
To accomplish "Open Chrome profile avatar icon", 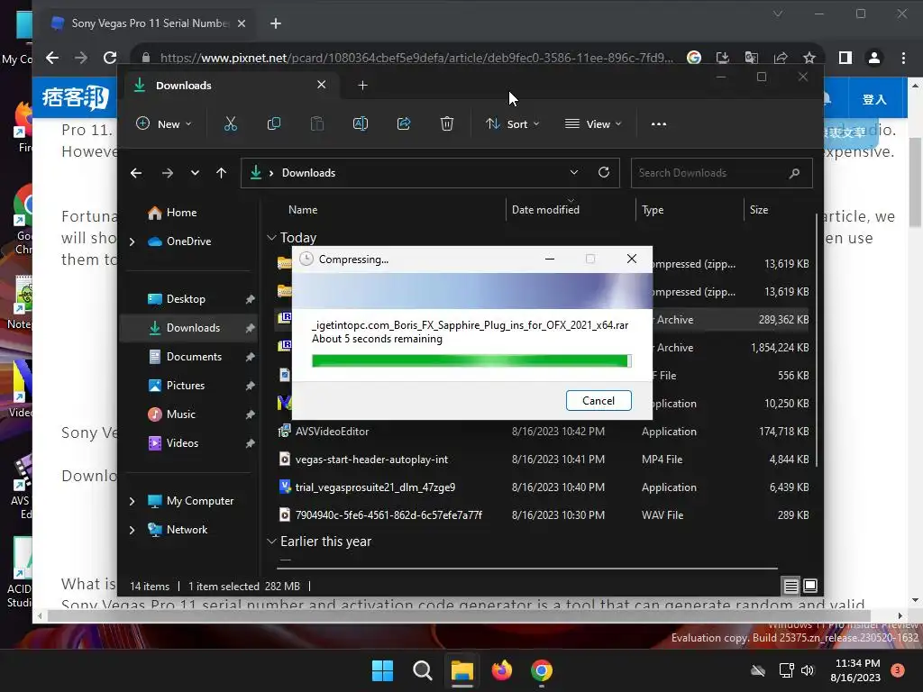I will click(x=874, y=58).
